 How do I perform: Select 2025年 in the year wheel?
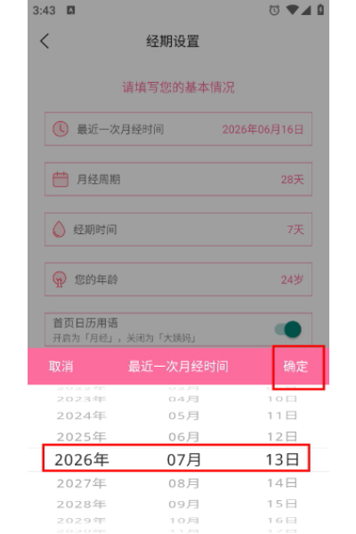tap(81, 437)
